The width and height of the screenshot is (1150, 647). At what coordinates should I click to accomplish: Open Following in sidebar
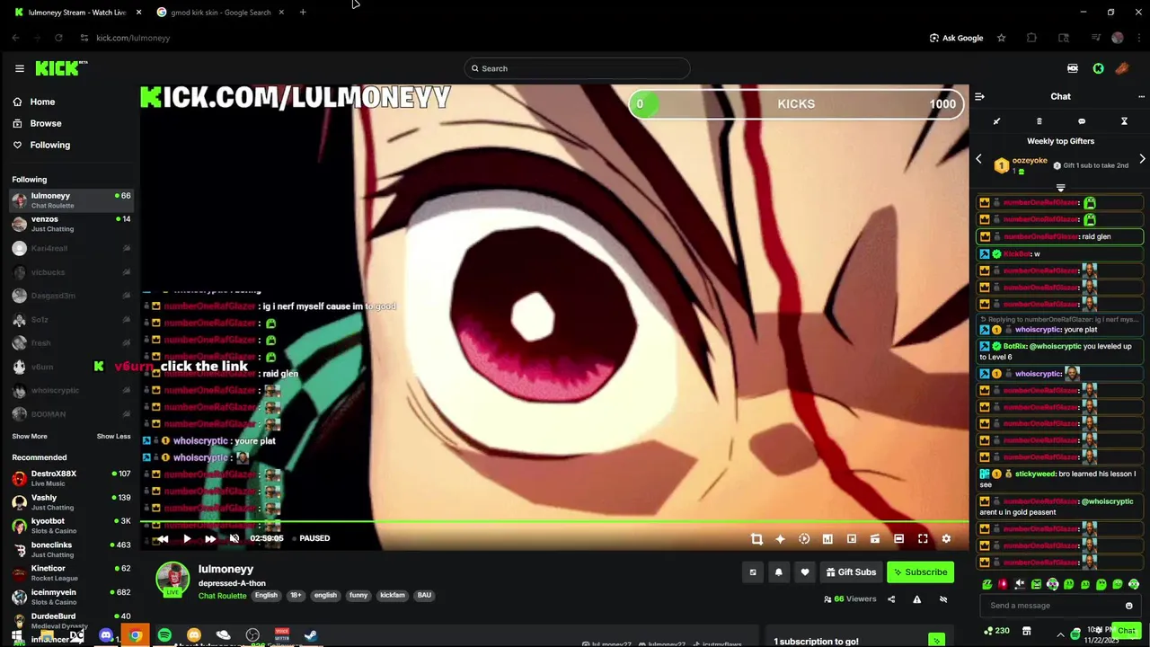pos(49,145)
